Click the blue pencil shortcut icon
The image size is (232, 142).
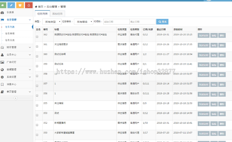(11, 5)
